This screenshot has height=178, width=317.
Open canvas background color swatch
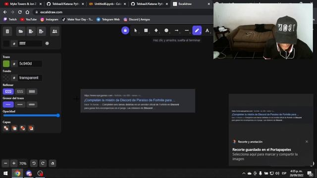click(6, 44)
